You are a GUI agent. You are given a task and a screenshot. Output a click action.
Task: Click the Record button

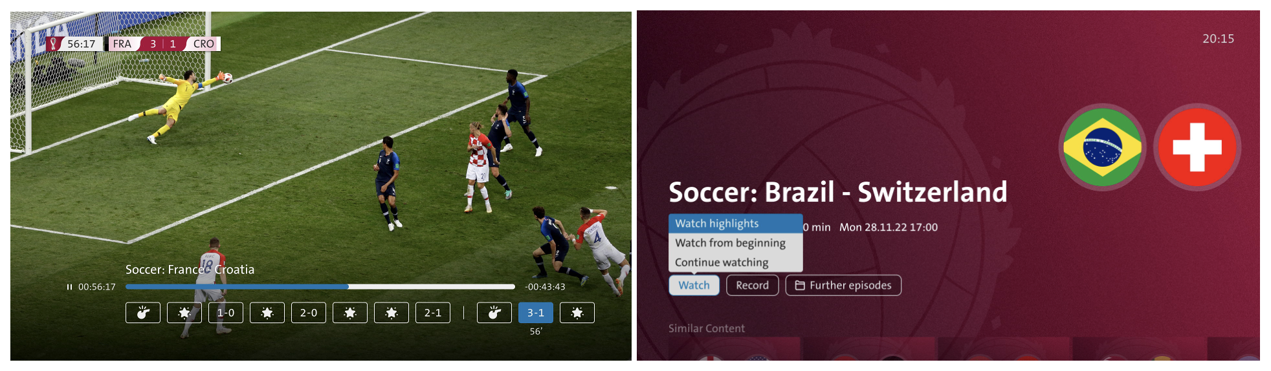click(753, 285)
